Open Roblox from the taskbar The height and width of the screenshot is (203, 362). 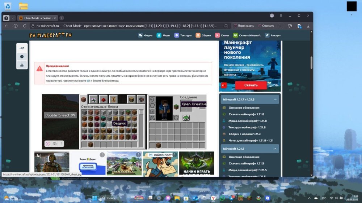pyautogui.click(x=268, y=198)
